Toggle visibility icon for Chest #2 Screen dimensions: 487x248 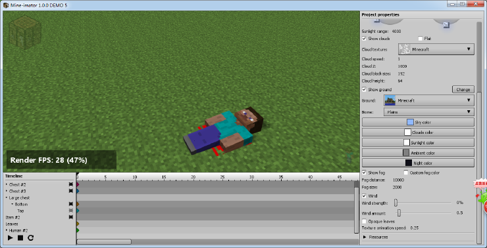click(x=71, y=184)
